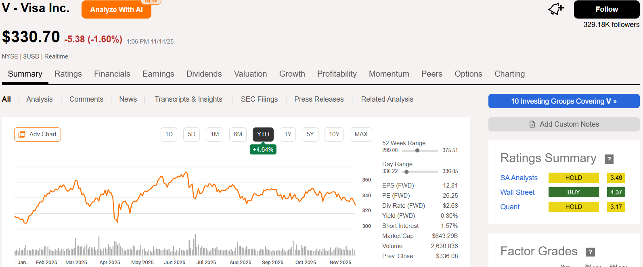The image size is (643, 267).
Task: Select the All content filter
Action: tap(6, 99)
